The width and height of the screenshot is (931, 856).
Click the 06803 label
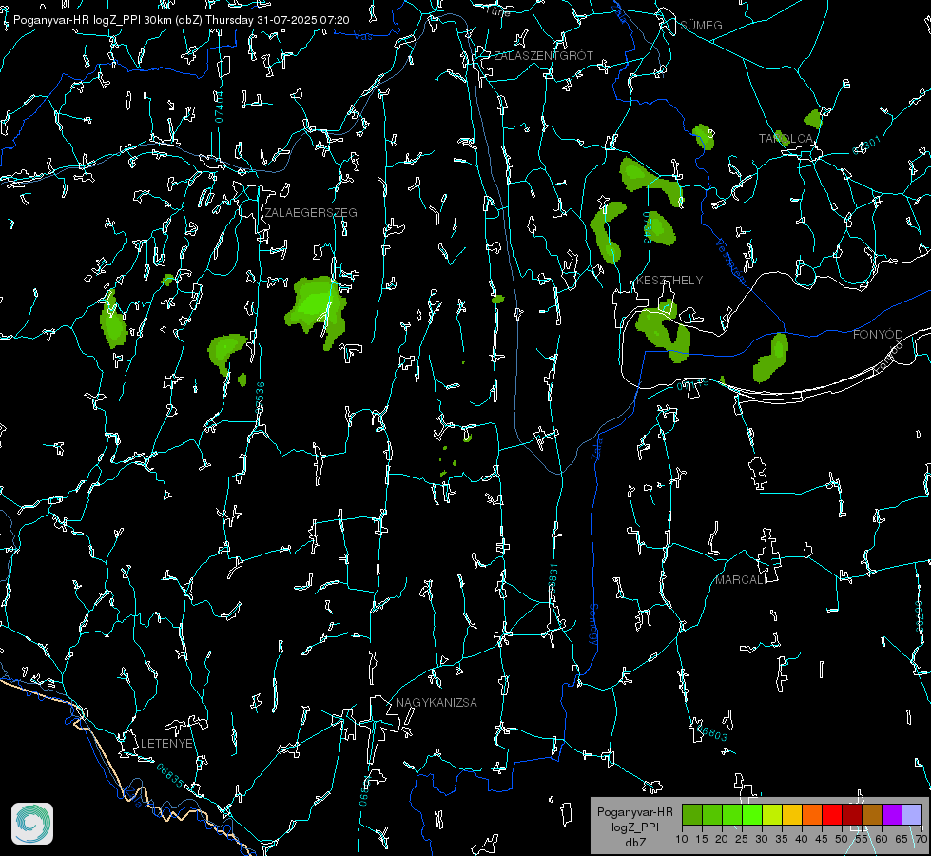(710, 732)
